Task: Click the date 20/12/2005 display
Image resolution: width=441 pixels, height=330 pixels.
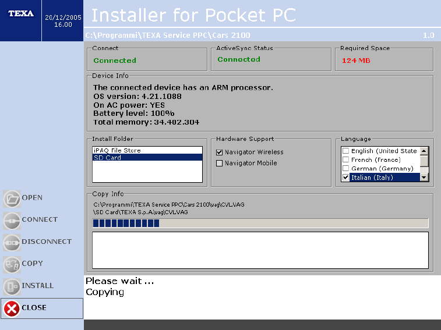Action: pyautogui.click(x=63, y=17)
